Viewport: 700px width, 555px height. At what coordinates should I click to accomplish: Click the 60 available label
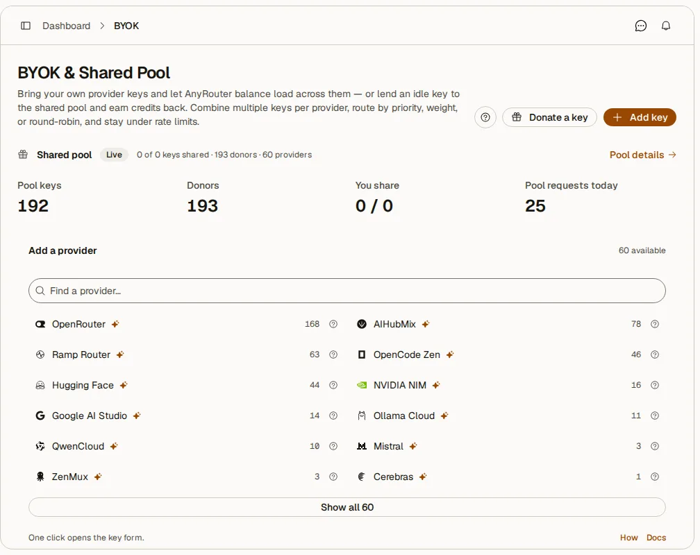(642, 250)
